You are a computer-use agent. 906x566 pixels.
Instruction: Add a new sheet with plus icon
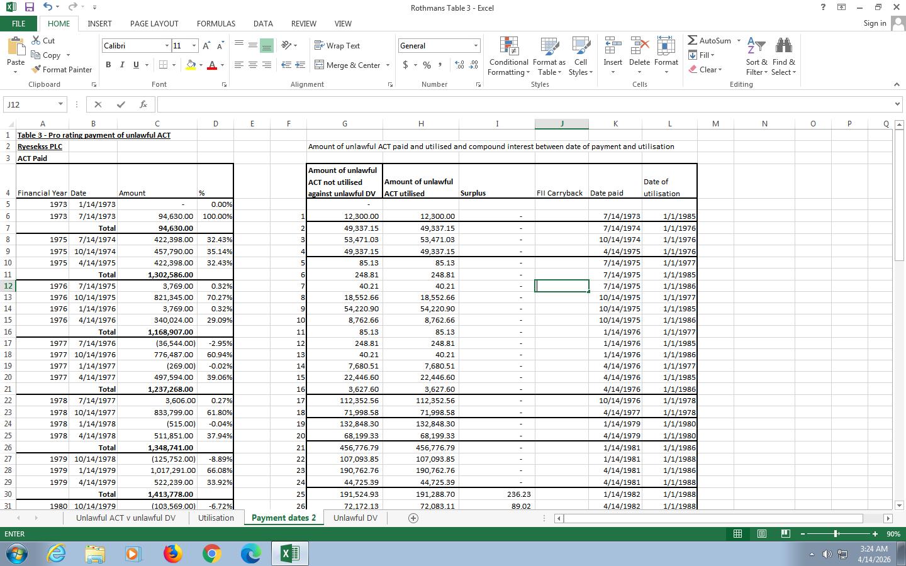tap(413, 518)
